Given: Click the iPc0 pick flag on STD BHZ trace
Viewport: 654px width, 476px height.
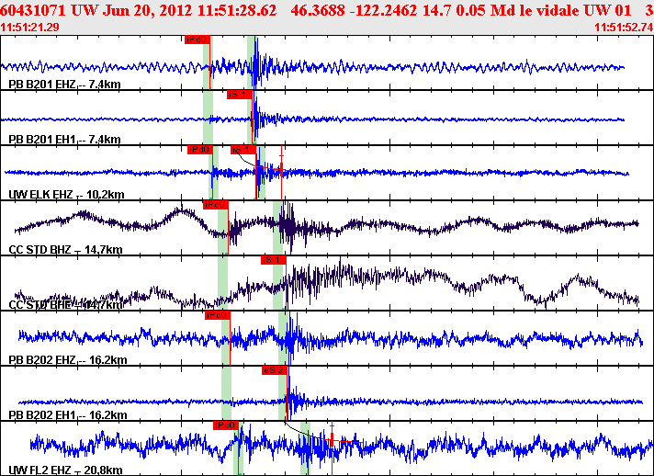Looking at the screenshot, I should [x=216, y=205].
